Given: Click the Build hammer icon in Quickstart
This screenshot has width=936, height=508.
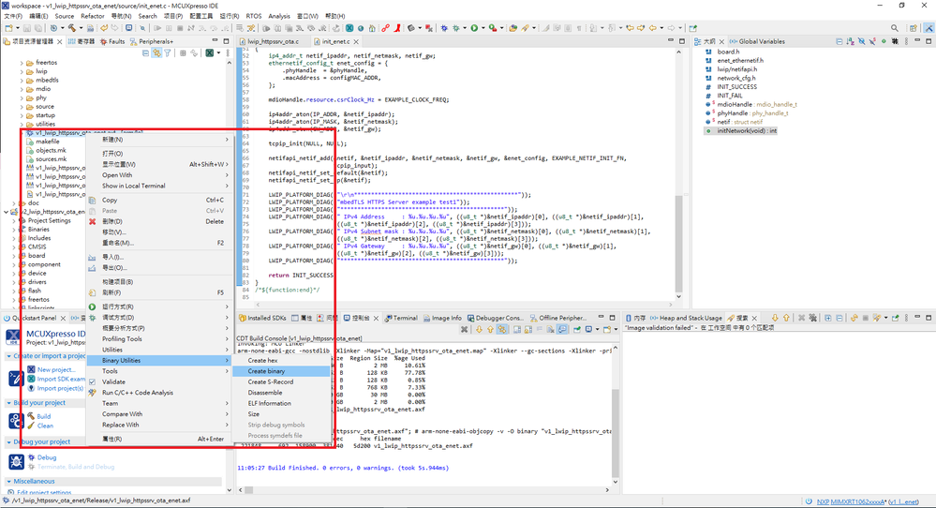Looking at the screenshot, I should [x=31, y=416].
